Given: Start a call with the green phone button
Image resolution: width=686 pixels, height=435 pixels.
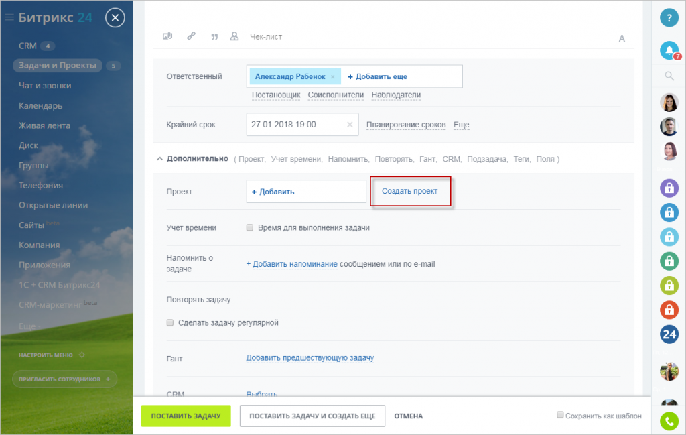Looking at the screenshot, I should [669, 421].
